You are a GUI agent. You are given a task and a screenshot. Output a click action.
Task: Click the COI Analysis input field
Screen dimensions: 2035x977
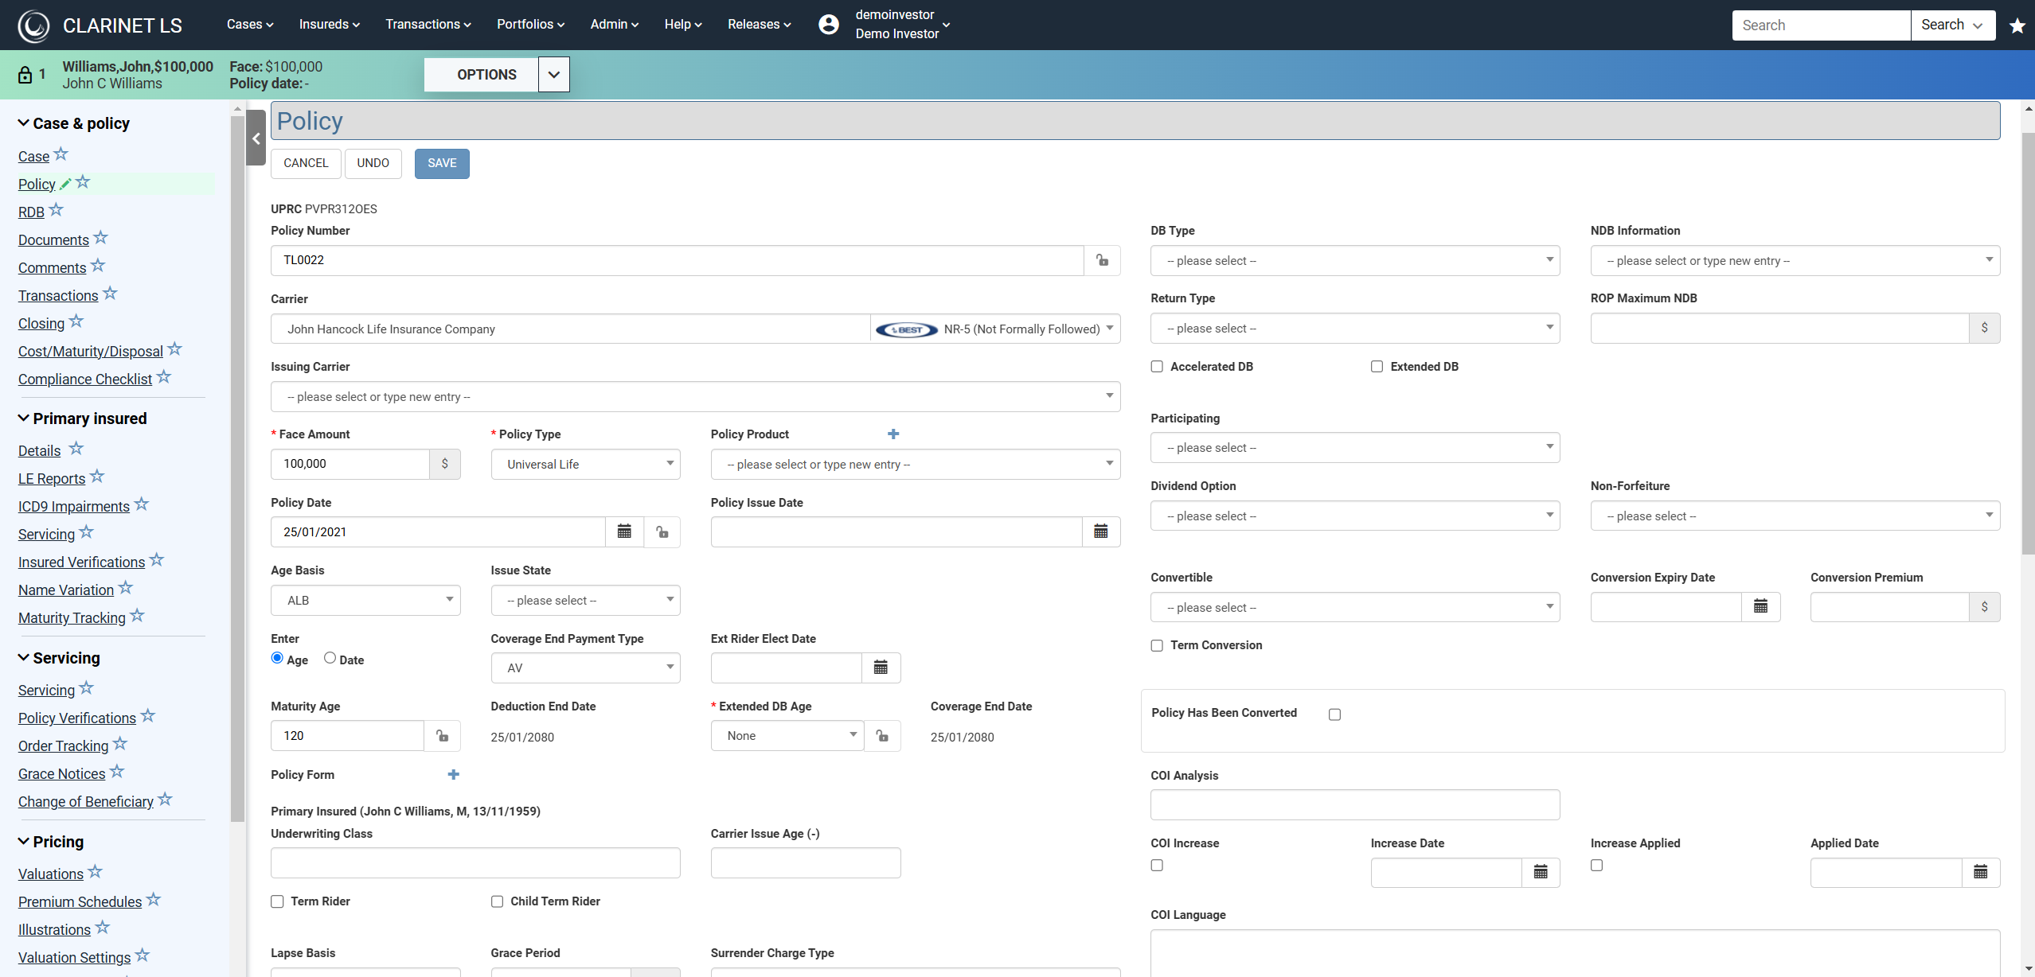point(1354,804)
